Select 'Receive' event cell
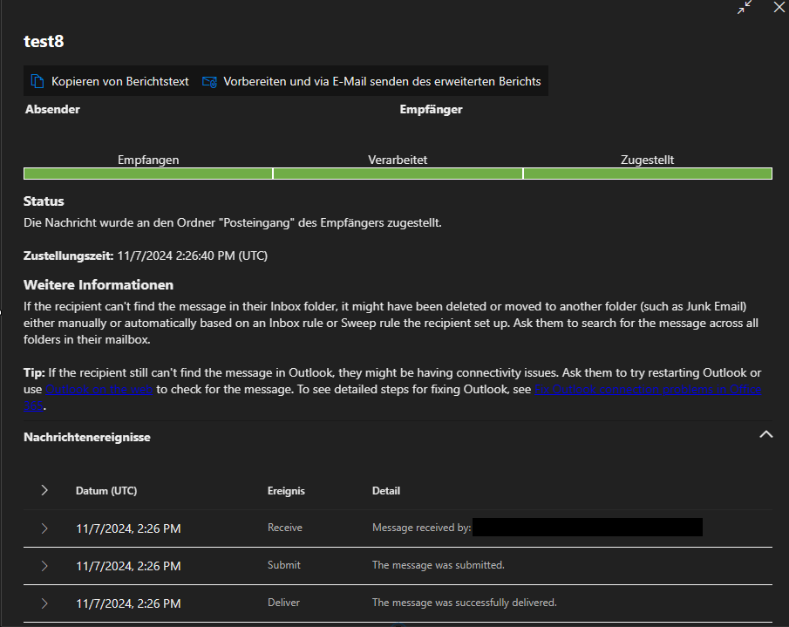Screen dimensions: 789x627 285,528
